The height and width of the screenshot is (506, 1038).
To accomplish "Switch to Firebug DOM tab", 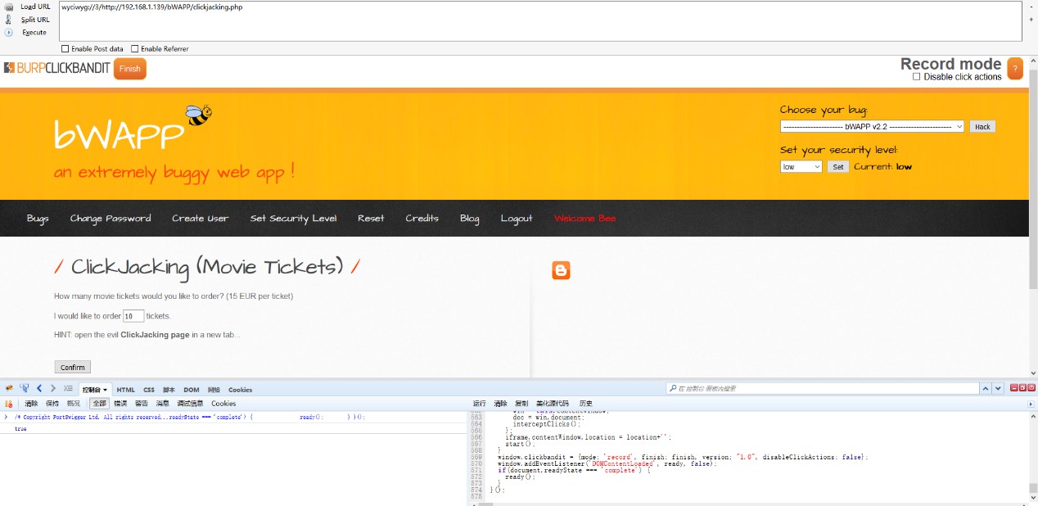I will [x=191, y=390].
